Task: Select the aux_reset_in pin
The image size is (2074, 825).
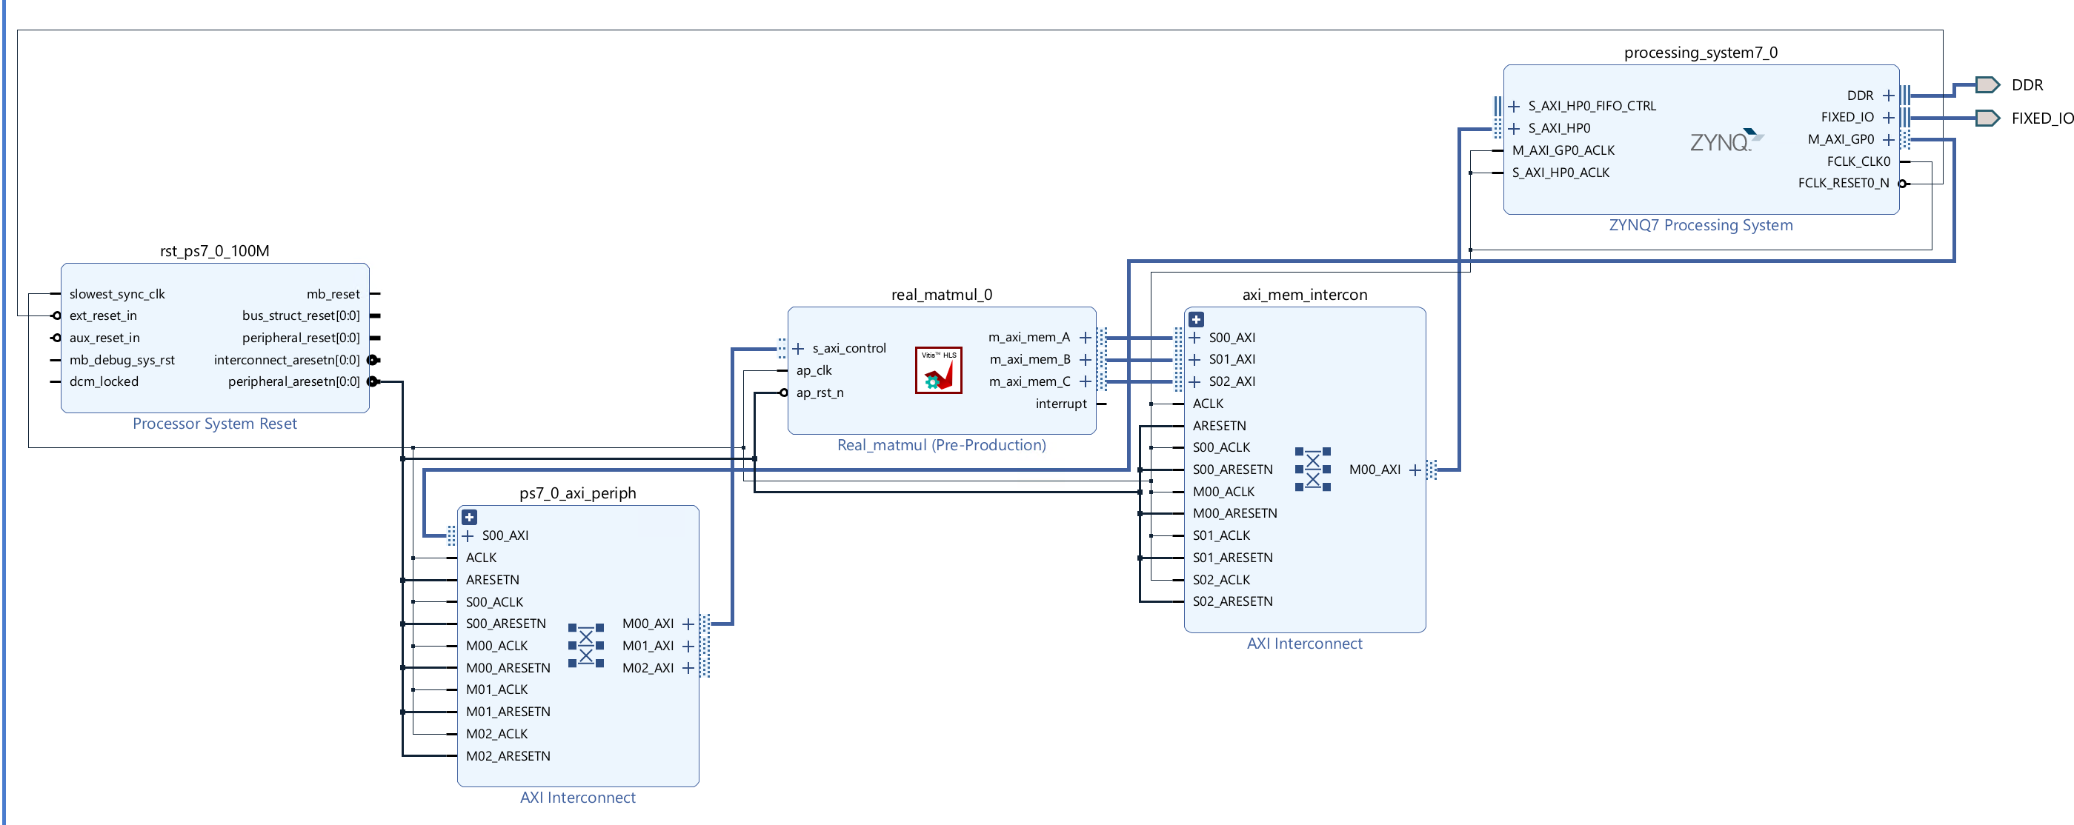Action: point(104,338)
